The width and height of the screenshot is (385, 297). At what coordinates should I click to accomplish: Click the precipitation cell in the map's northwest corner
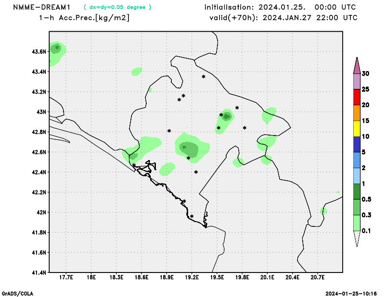tap(57, 53)
